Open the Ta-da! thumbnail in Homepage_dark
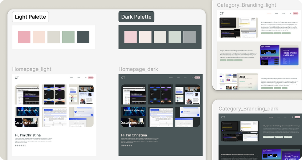This screenshot has height=160, width=302. tap(188, 94)
